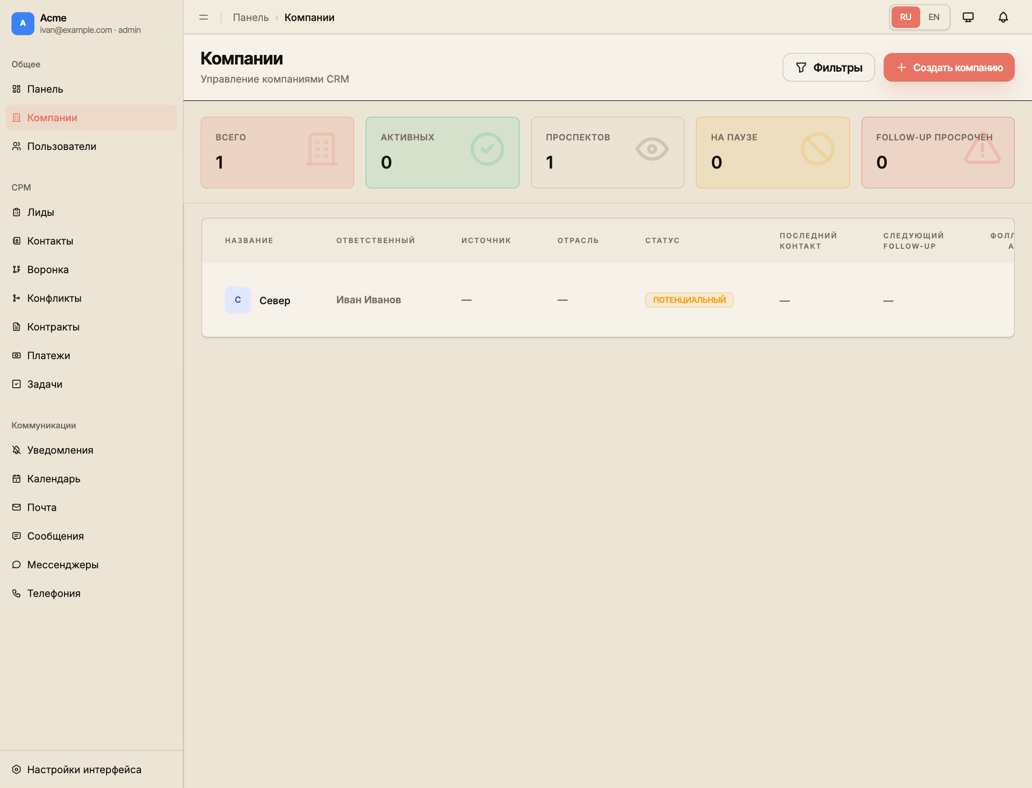
Task: Click the Проспектов stat card
Action: tap(607, 152)
